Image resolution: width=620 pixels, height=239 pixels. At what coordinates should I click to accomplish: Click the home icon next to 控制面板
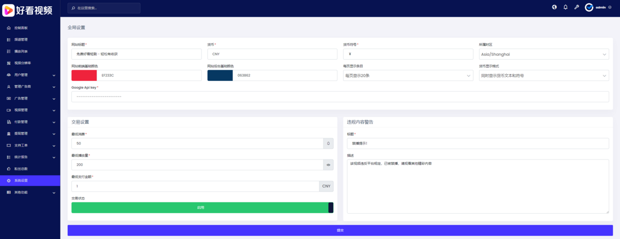9,28
